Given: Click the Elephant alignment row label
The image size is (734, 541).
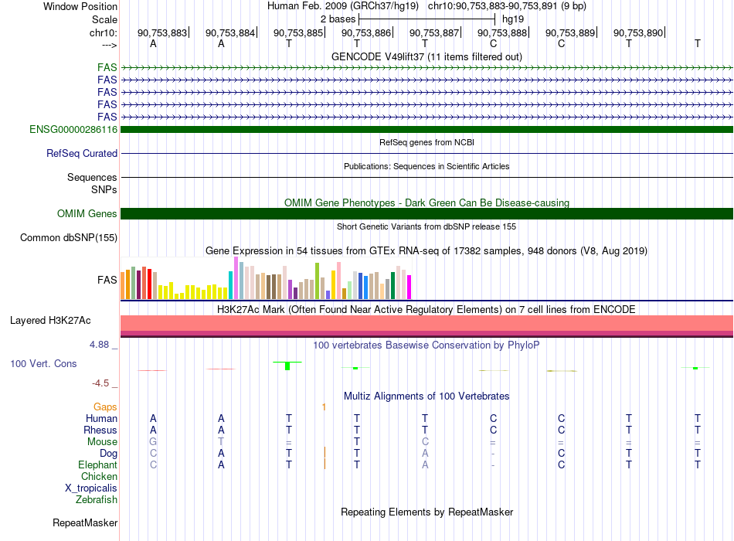Looking at the screenshot, I should (x=98, y=464).
